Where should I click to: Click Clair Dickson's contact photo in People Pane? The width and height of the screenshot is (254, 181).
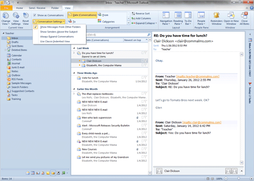click(159, 171)
